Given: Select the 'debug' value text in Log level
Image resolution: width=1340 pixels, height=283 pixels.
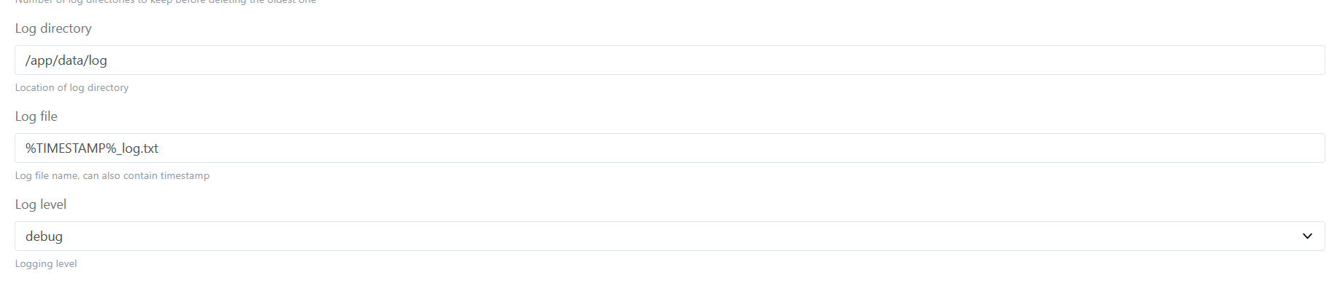Looking at the screenshot, I should pos(44,236).
